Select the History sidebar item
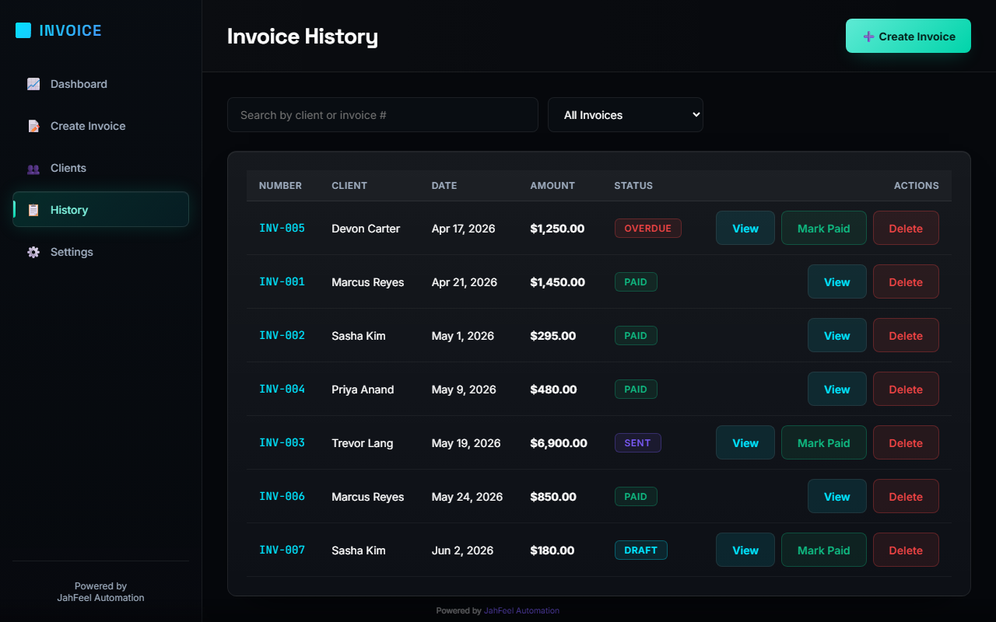The height and width of the screenshot is (622, 996). click(100, 209)
